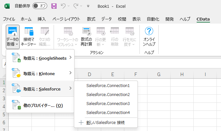The width and height of the screenshot is (221, 131).
Task: Click column header G
Action: click(159, 74)
